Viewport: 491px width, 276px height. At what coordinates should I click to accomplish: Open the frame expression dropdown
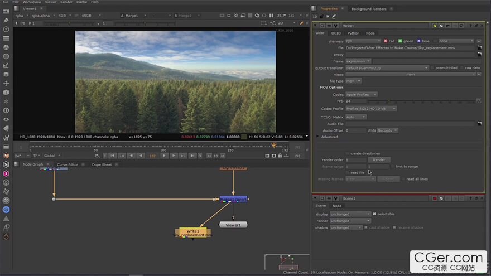pyautogui.click(x=358, y=61)
